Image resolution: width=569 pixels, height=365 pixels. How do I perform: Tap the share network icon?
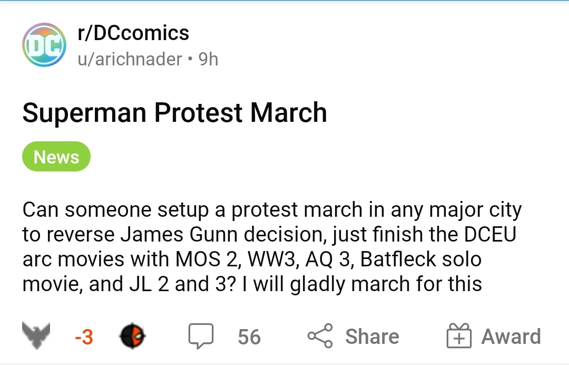(x=320, y=335)
